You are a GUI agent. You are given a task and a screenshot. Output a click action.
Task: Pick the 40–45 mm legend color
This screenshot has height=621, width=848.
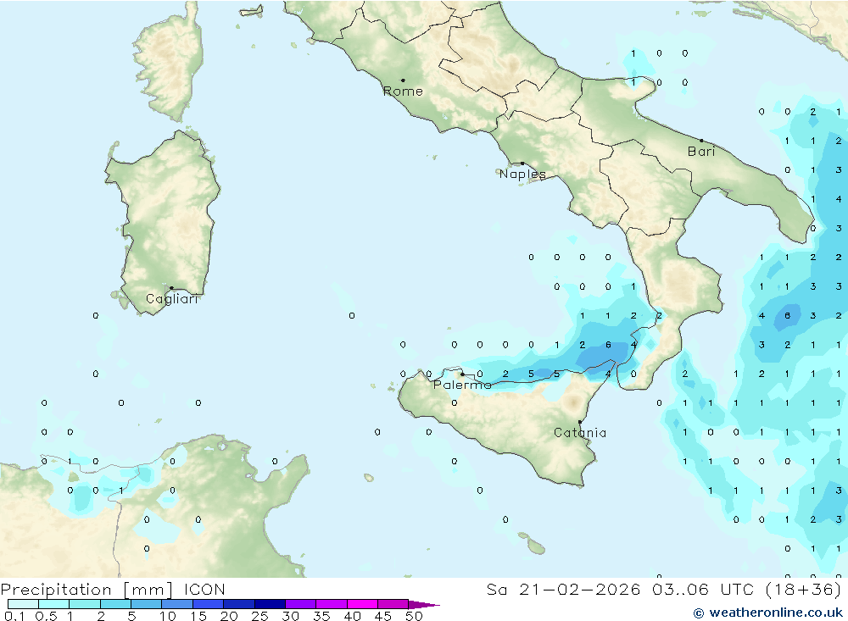[362, 604]
